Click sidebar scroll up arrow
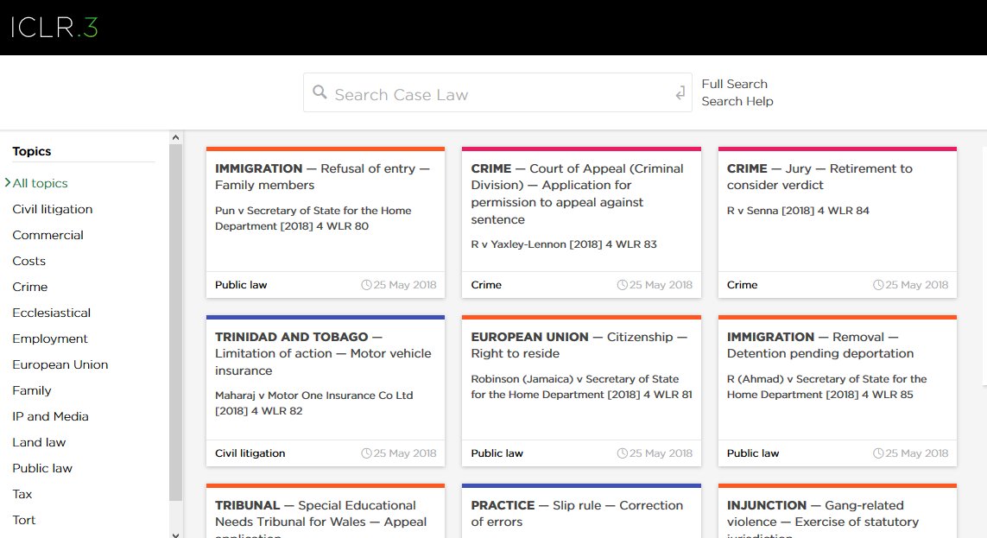Screen dimensions: 987x538 pyautogui.click(x=175, y=137)
